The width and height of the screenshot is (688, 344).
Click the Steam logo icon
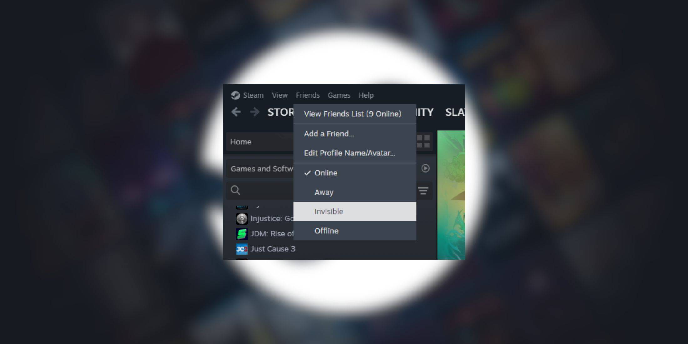(235, 95)
